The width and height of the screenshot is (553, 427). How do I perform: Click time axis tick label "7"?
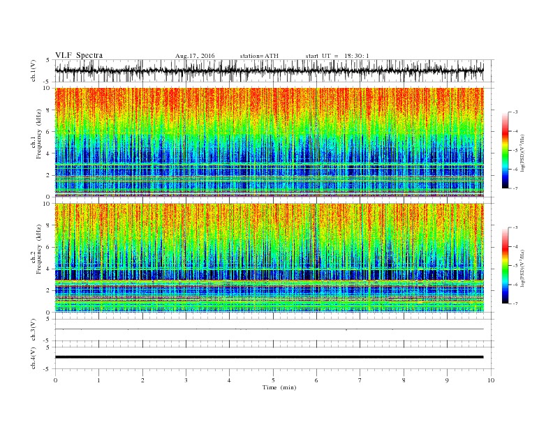tap(360, 380)
